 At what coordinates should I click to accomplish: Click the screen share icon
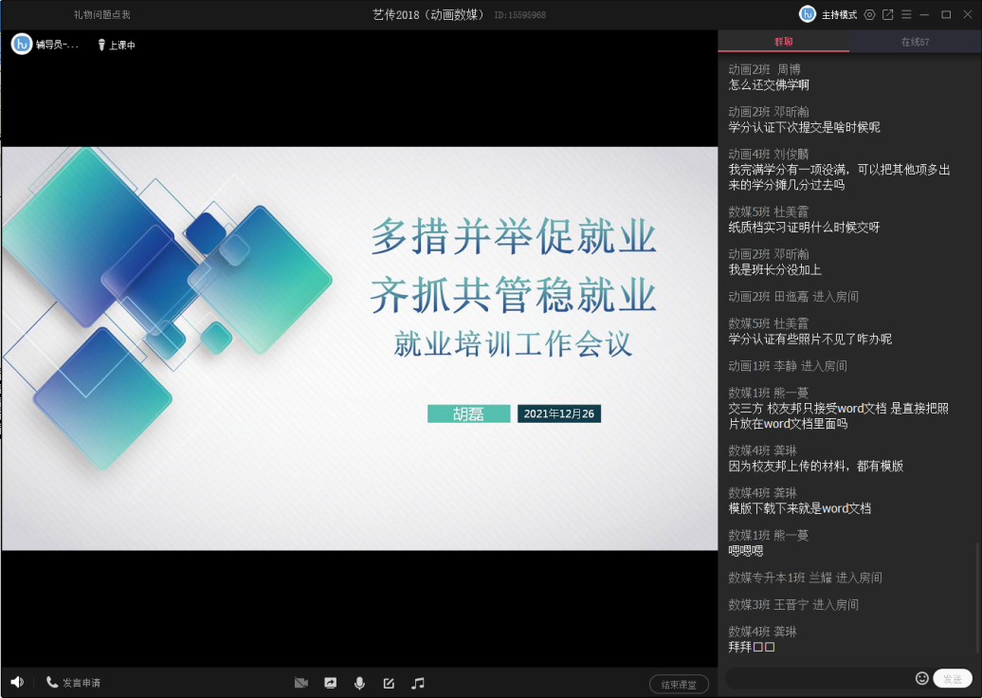pyautogui.click(x=330, y=683)
